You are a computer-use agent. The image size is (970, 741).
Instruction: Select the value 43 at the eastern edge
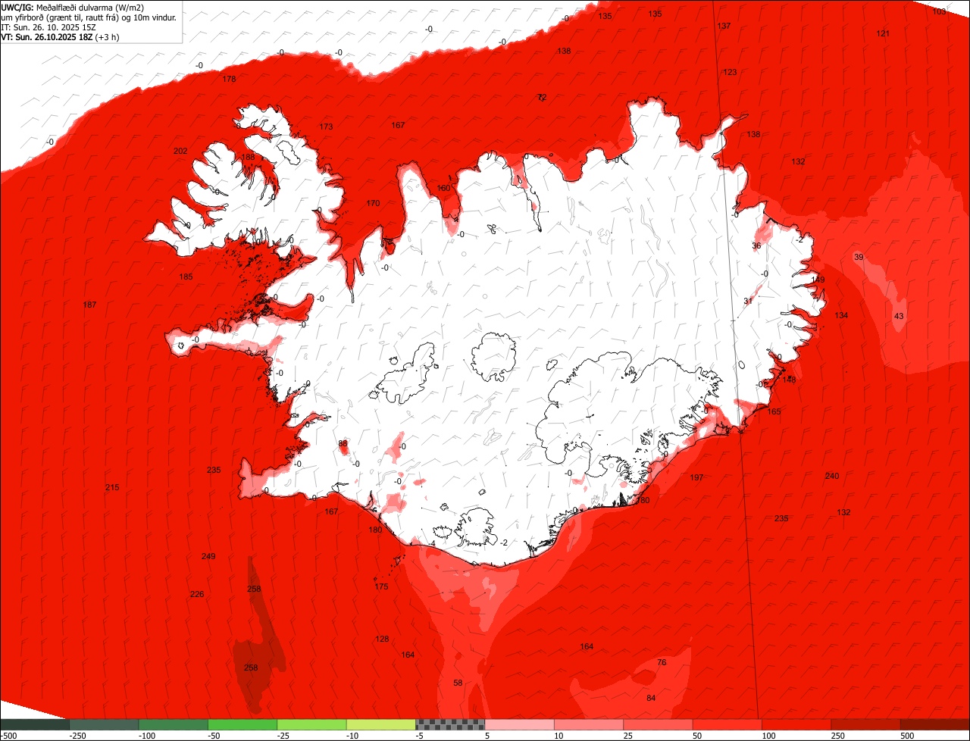[x=899, y=316]
